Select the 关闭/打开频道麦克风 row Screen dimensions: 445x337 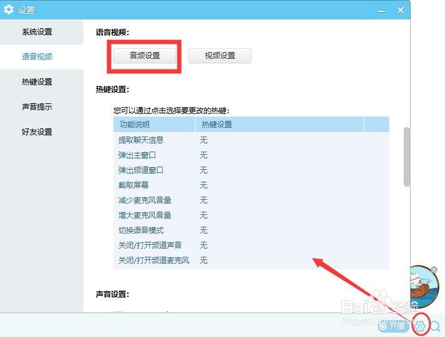(x=251, y=260)
